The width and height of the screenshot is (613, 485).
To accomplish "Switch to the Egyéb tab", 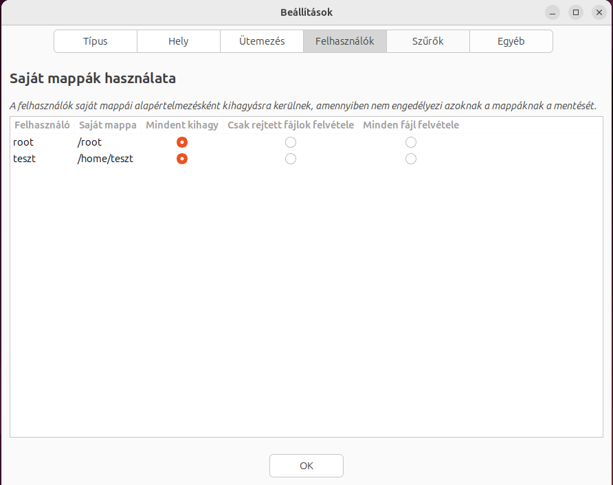I will (x=511, y=41).
